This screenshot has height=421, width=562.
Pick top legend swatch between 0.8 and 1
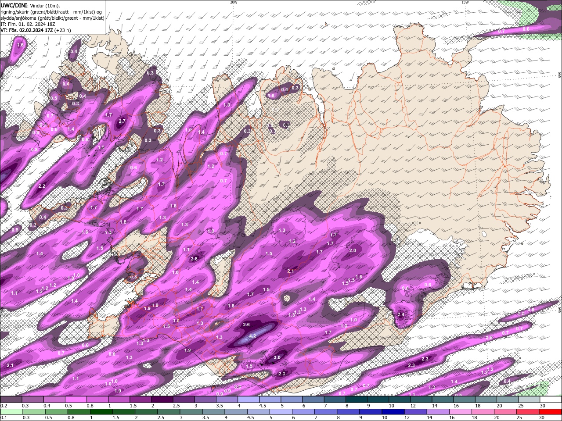click(x=97, y=400)
